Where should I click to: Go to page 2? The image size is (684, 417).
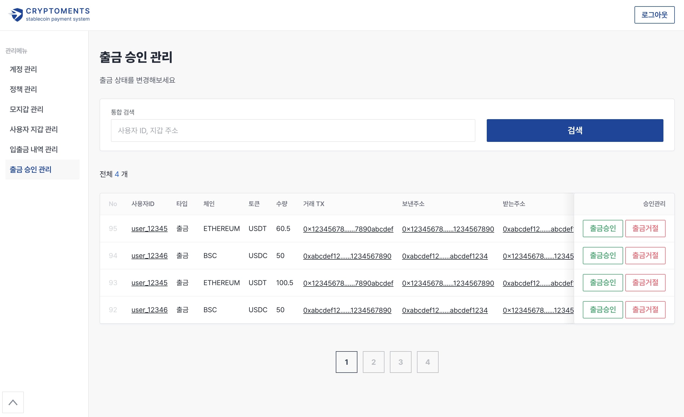(373, 362)
